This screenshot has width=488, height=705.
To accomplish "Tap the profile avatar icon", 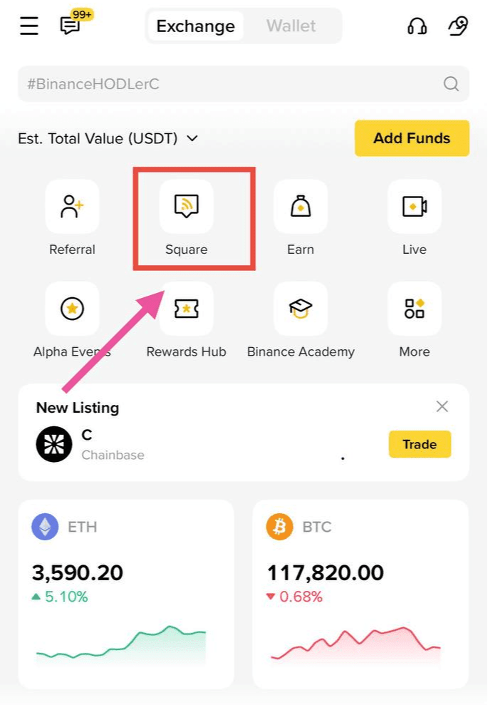I will (x=458, y=26).
